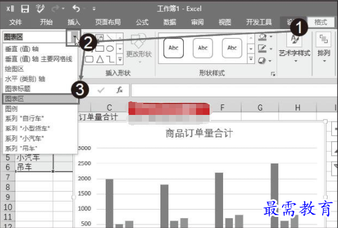Click the spelling check icon in title bar
Viewport: 338px width, 228px height.
point(40,9)
